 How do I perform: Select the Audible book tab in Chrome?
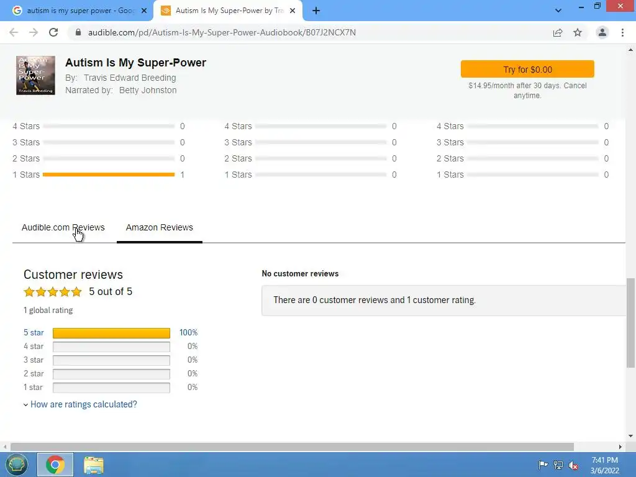[228, 11]
